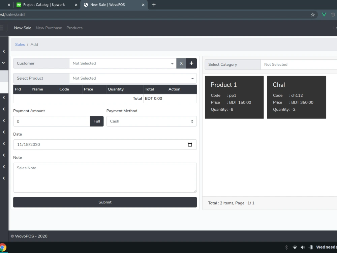Open the date picker calendar icon
Viewport: 337px width, 253px height.
(x=190, y=144)
